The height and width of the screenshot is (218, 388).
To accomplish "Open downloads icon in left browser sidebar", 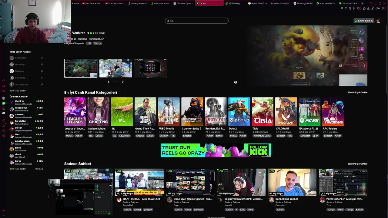I will [4, 125].
